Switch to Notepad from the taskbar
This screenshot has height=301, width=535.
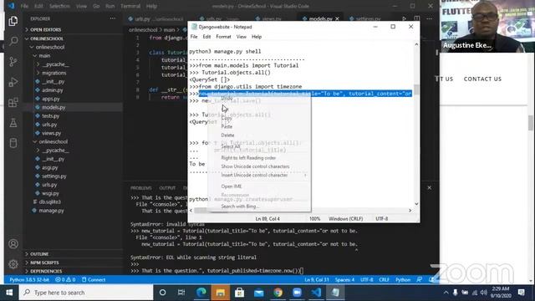[335, 293]
